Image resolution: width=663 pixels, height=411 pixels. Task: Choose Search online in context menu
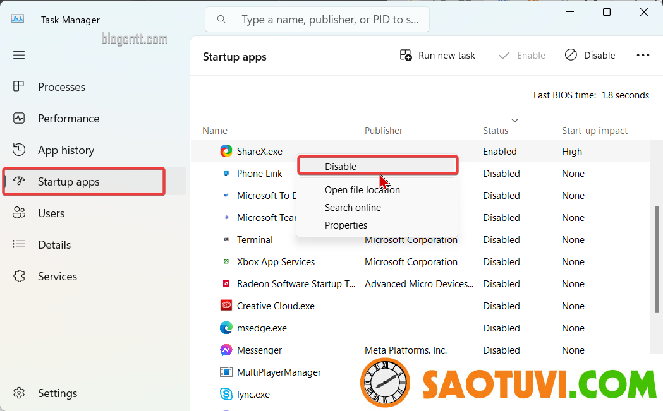click(353, 208)
